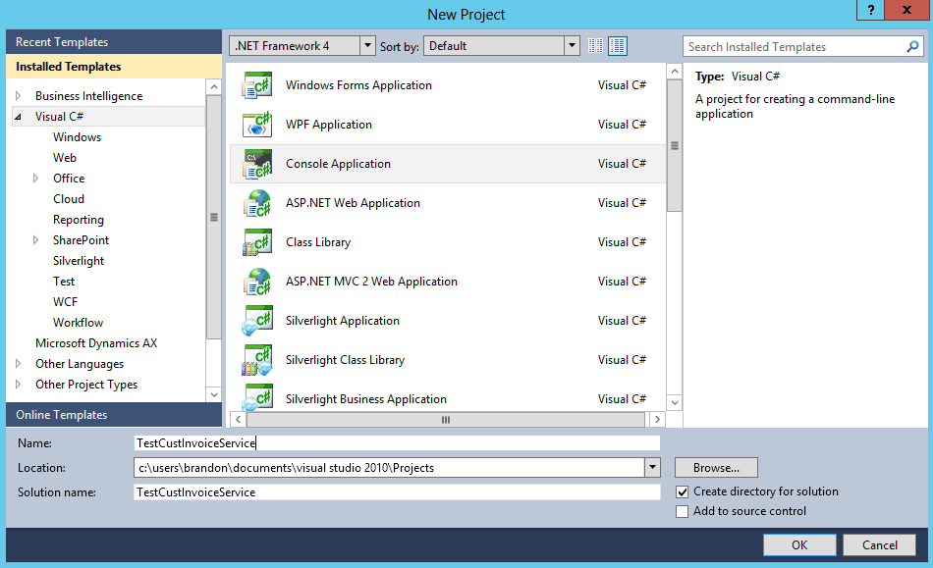Select the Test category
The image size is (933, 568).
point(64,282)
